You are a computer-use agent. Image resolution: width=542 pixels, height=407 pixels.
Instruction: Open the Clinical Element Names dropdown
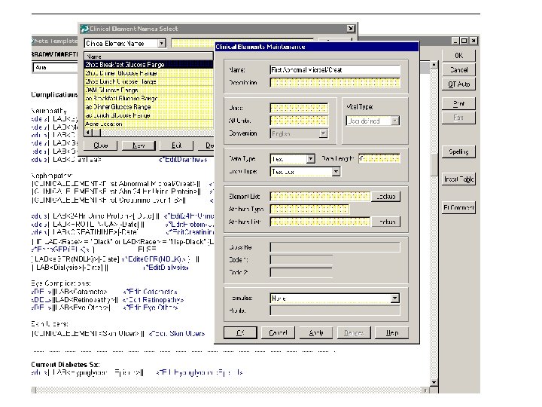pos(161,44)
